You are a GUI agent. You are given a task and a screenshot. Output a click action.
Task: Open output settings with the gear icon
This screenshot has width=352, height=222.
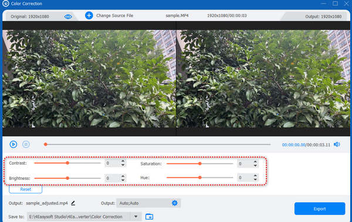pos(175,203)
